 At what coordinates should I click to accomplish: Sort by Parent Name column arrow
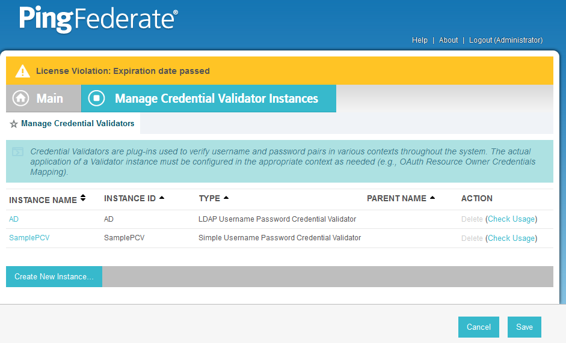432,198
